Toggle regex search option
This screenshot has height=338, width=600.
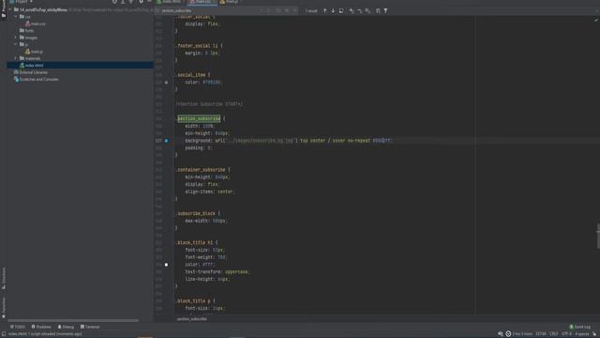(295, 10)
